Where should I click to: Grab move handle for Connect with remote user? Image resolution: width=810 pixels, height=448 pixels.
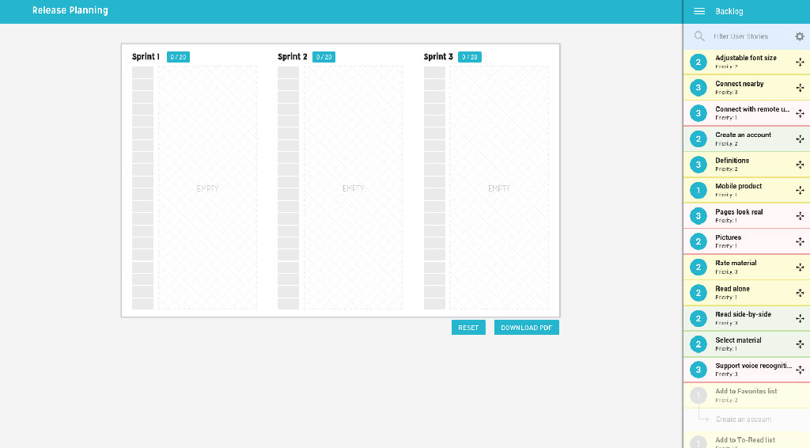coord(800,113)
